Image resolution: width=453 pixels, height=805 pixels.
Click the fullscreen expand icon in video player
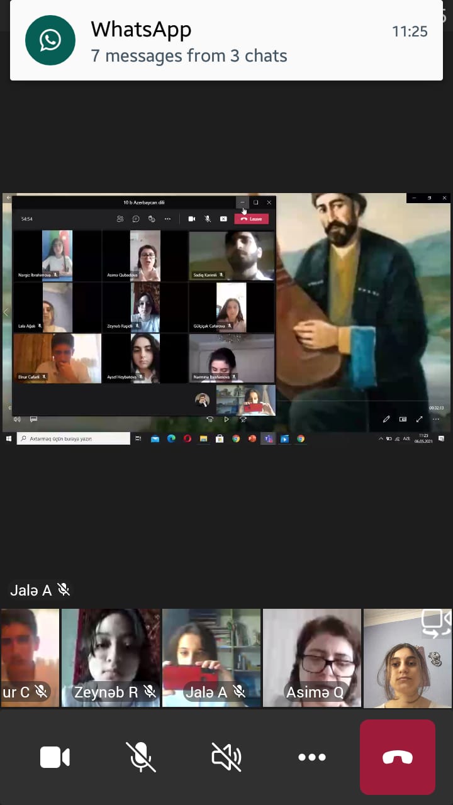pos(419,419)
